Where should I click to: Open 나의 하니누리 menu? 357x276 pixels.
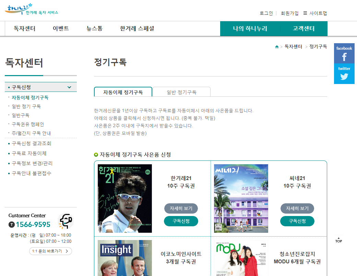250,29
